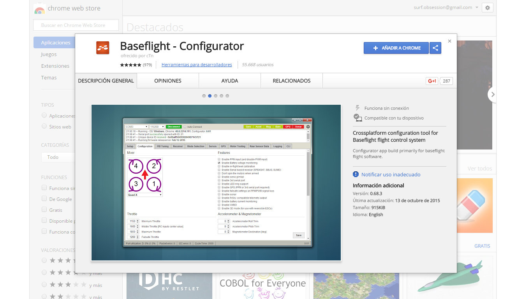Viewport: 532px width, 299px height.
Task: Tick the Funciona con checkbox under Funciones
Action: coord(44,231)
